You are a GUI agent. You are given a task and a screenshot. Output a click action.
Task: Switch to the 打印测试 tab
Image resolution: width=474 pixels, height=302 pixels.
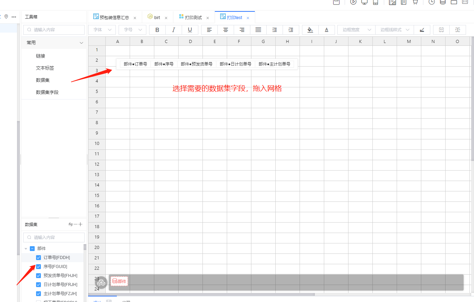pos(193,18)
